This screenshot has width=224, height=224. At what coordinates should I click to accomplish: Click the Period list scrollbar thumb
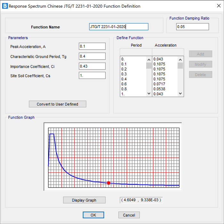(x=149, y=65)
